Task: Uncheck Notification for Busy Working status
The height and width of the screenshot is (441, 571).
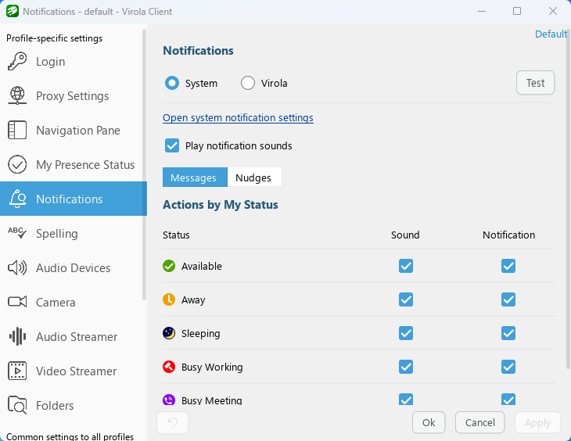Action: pyautogui.click(x=508, y=367)
